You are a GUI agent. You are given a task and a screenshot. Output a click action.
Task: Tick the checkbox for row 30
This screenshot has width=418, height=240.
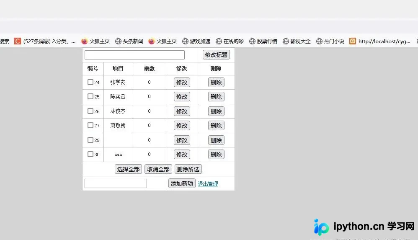click(x=90, y=154)
